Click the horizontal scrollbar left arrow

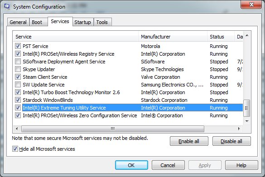(17, 129)
